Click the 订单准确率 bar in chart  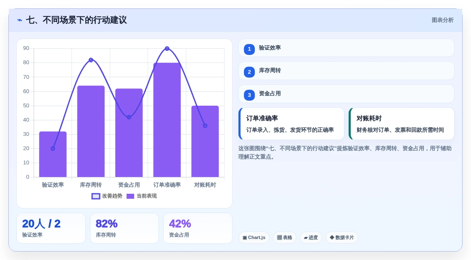point(167,120)
